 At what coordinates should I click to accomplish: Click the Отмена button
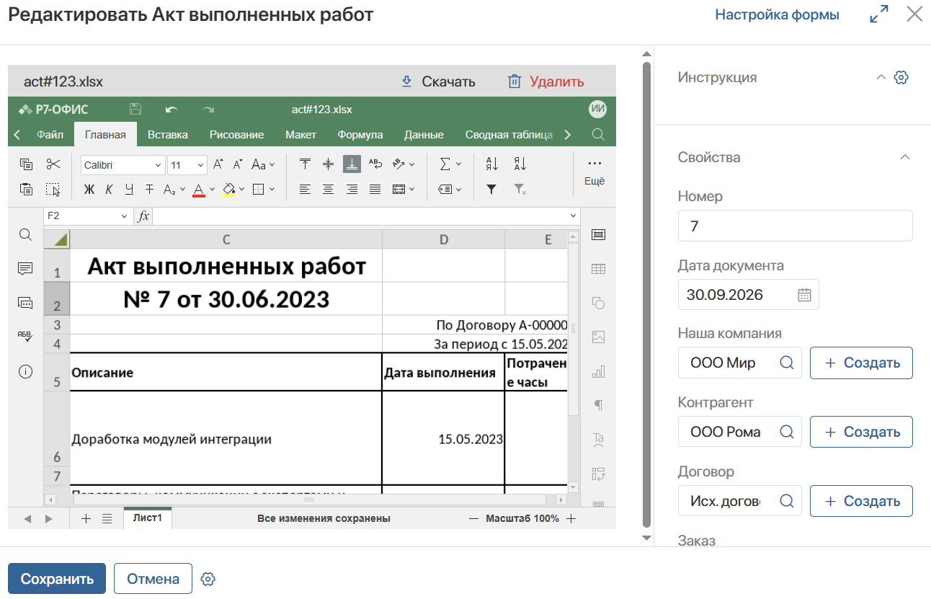153,579
